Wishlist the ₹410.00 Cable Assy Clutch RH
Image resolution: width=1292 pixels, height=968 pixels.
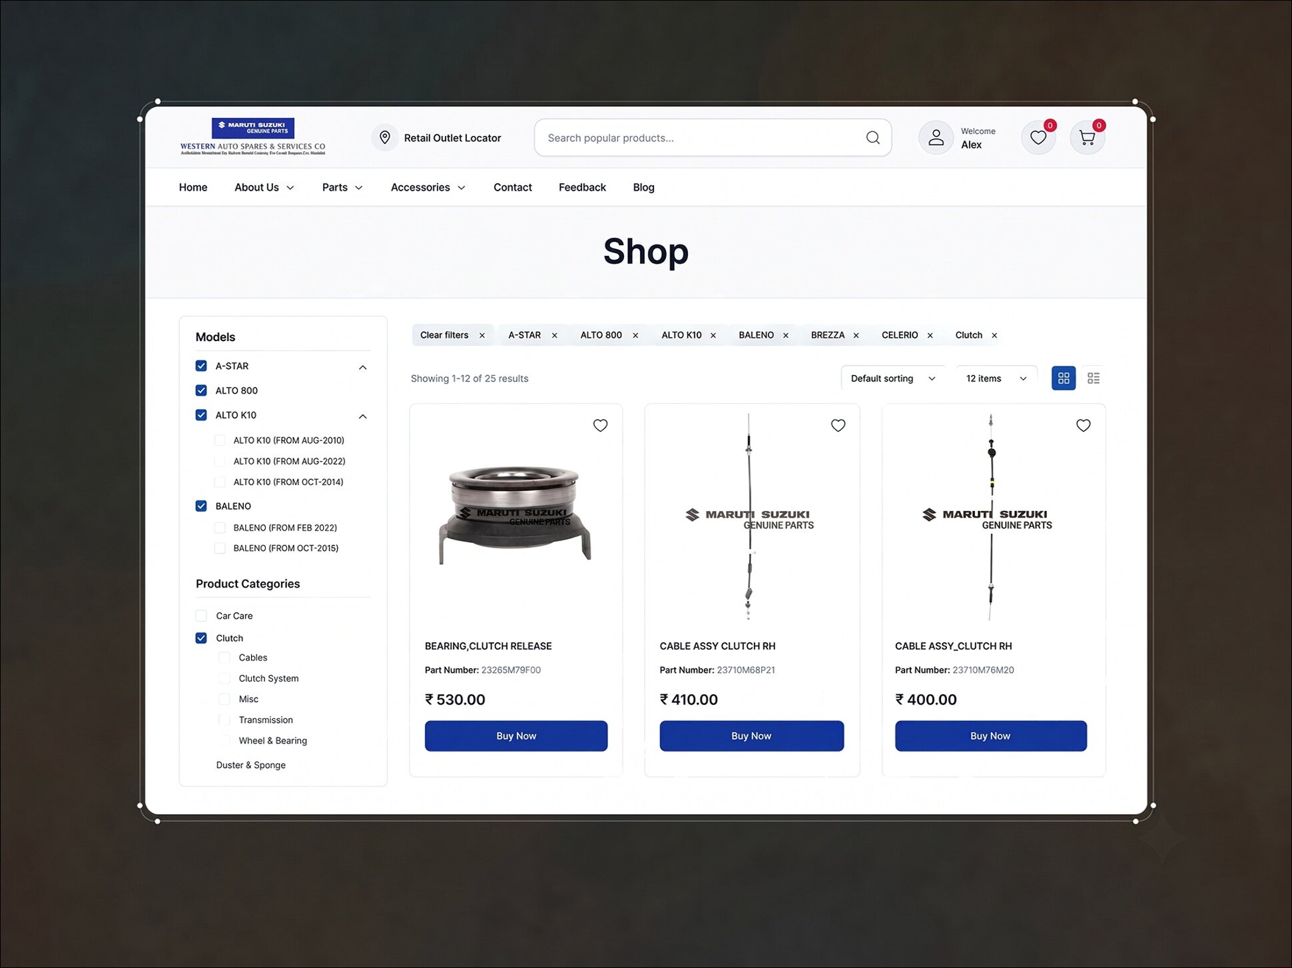[838, 426]
